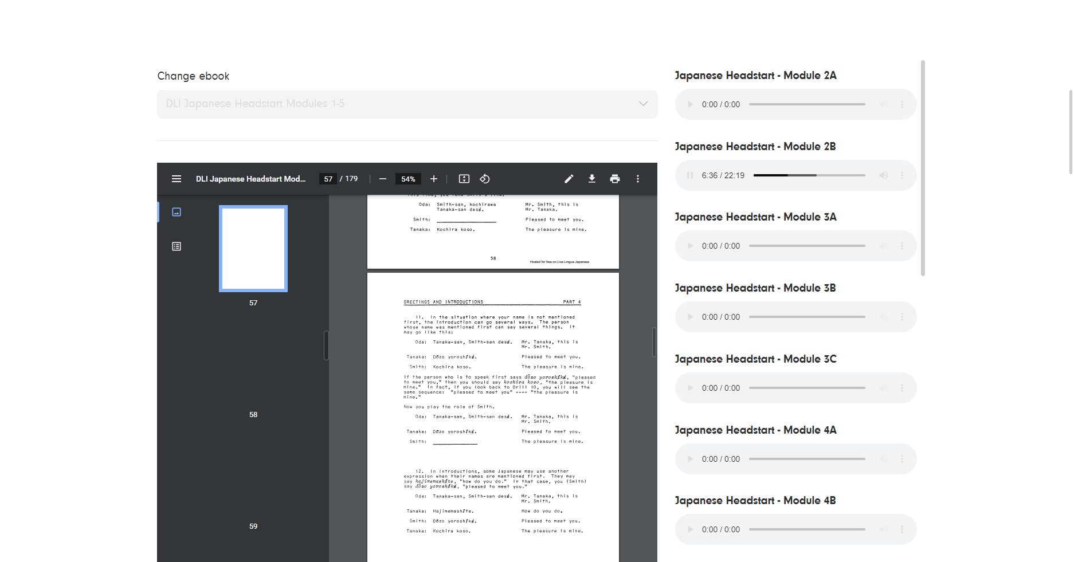Print the PDF document
This screenshot has height=562, width=1074.
tap(614, 179)
